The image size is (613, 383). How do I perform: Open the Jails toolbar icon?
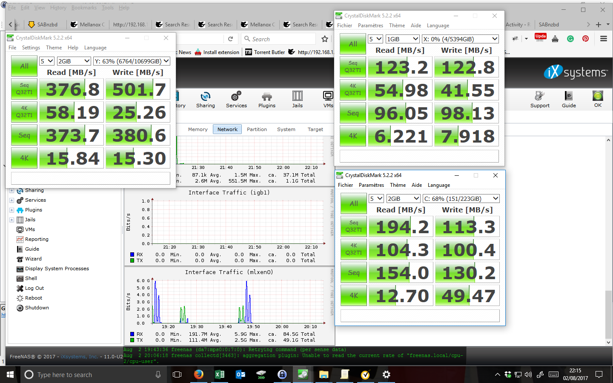(x=297, y=99)
